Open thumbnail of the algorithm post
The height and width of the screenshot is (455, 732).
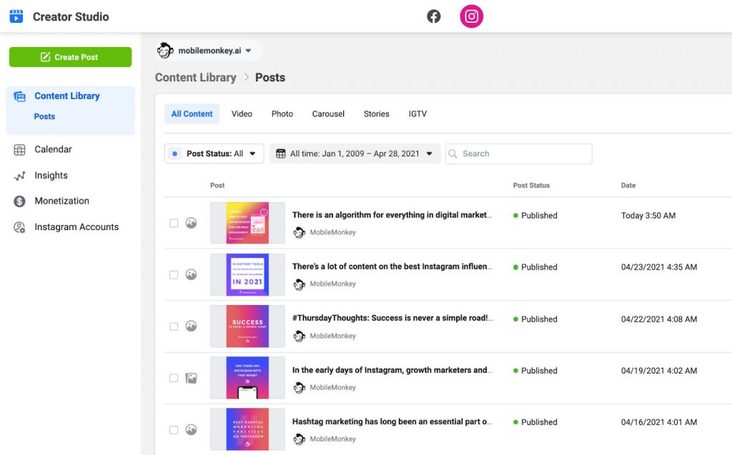tap(247, 223)
